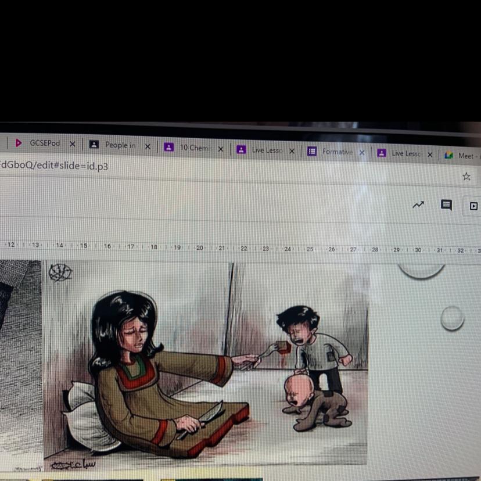
Task: Close the first Live Lesso tab
Action: 292,151
